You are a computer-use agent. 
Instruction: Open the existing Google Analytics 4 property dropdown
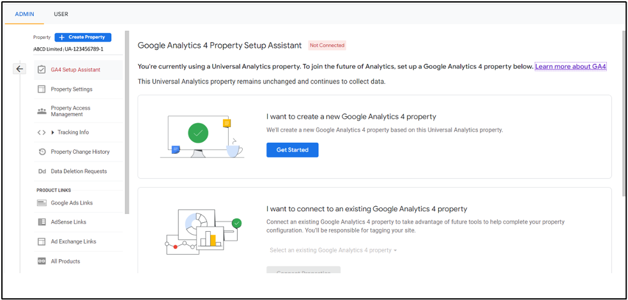pyautogui.click(x=333, y=250)
